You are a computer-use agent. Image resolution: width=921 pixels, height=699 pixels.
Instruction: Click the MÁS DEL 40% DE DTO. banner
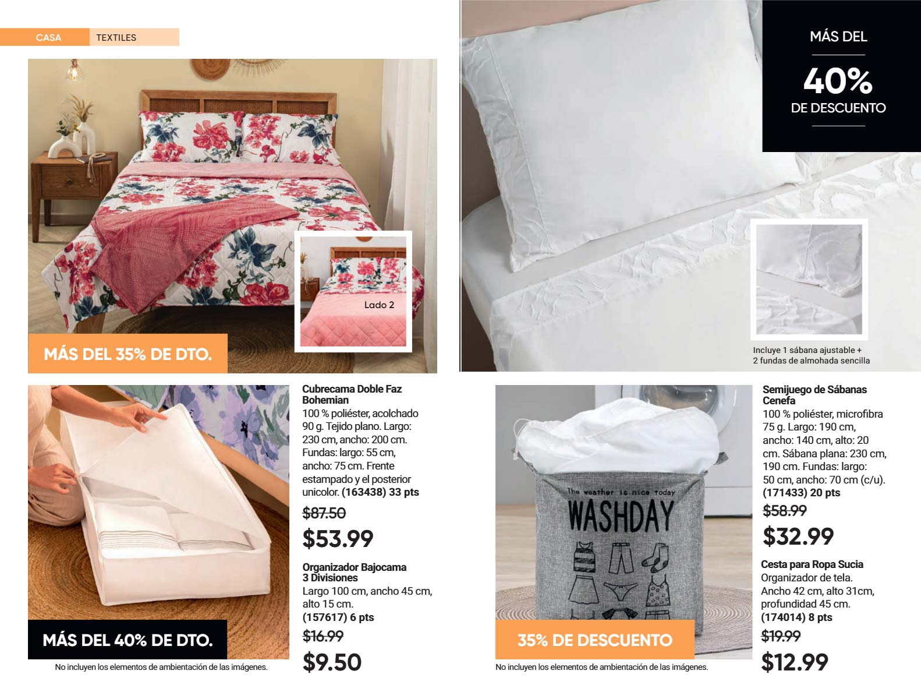click(x=127, y=640)
